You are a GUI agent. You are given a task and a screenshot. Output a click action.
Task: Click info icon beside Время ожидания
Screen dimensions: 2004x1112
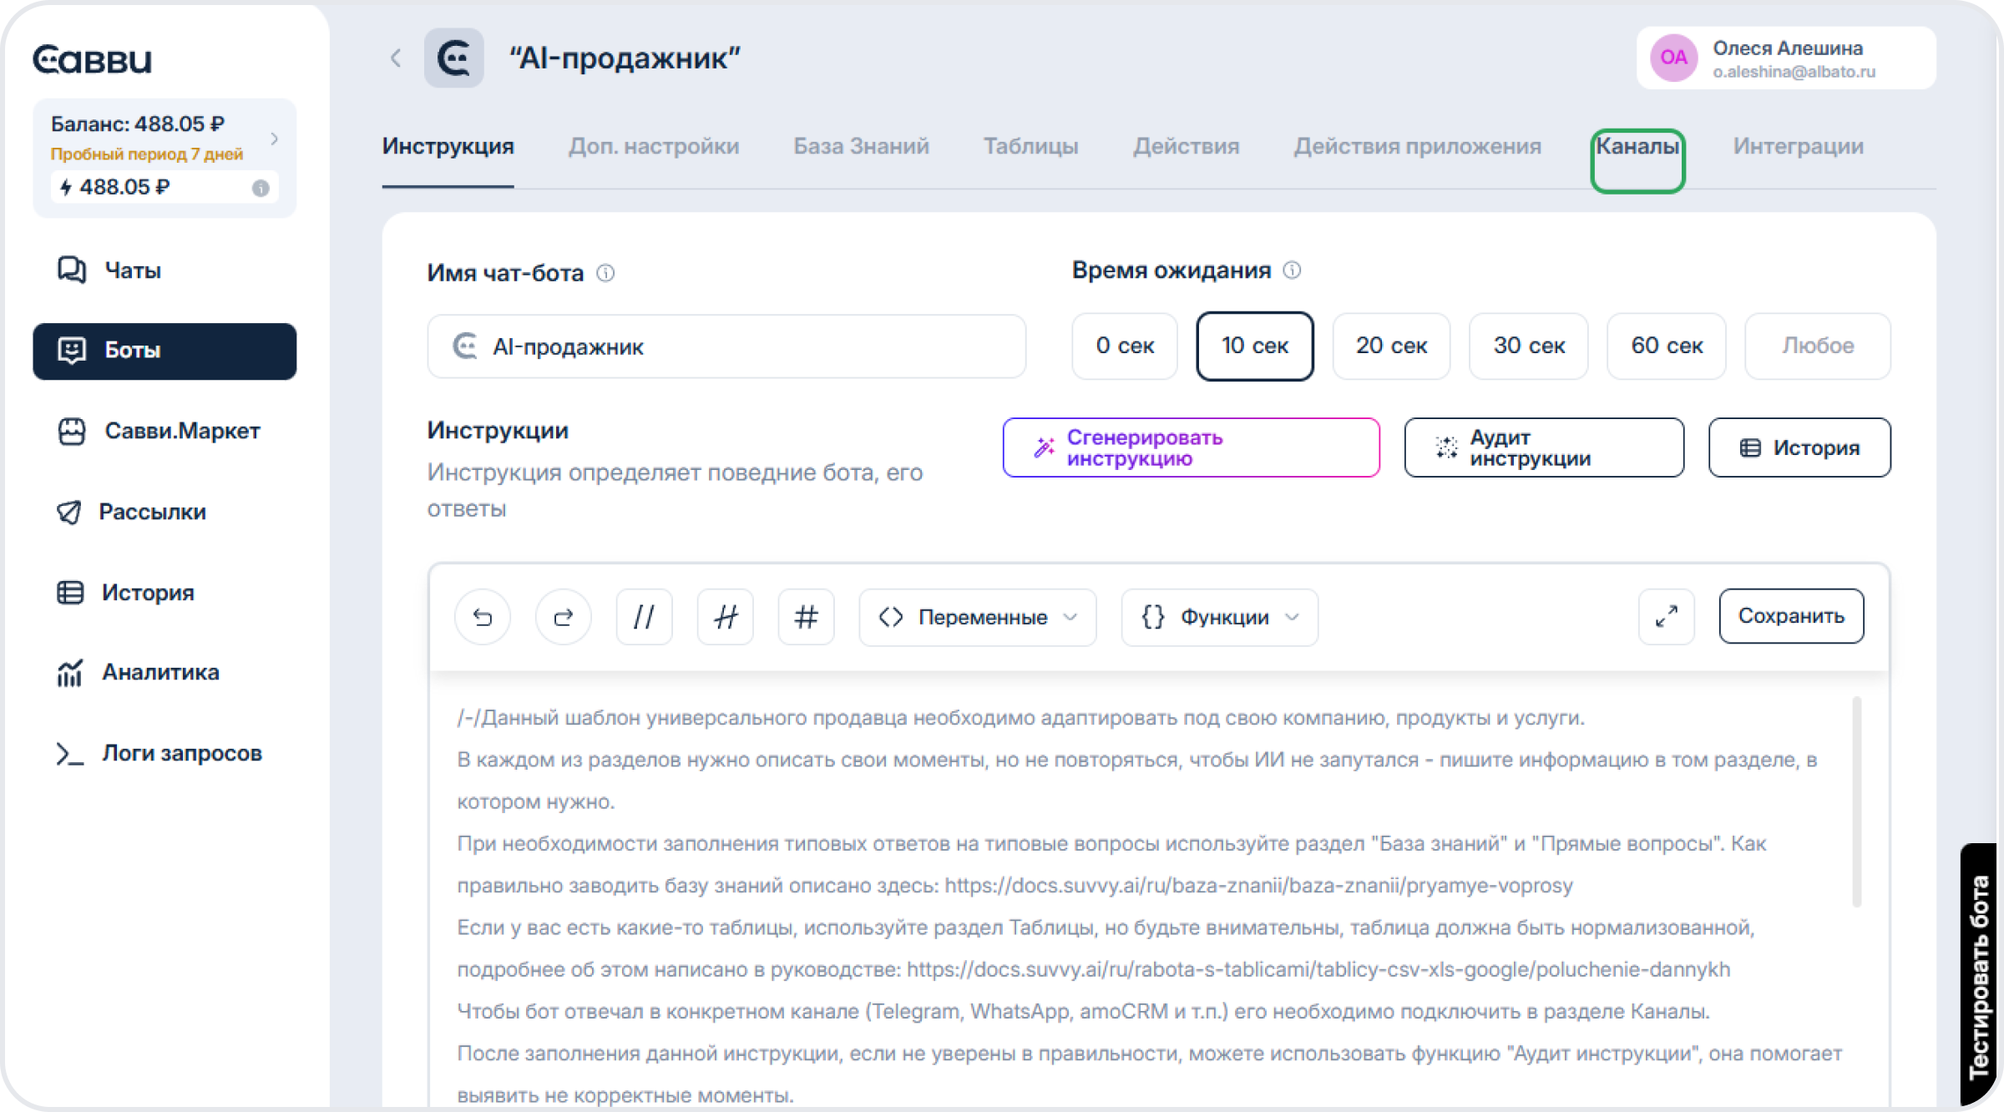[x=1292, y=270]
